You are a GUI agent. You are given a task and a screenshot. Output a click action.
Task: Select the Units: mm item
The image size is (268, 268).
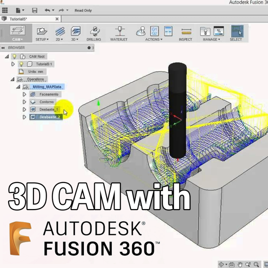[32, 72]
